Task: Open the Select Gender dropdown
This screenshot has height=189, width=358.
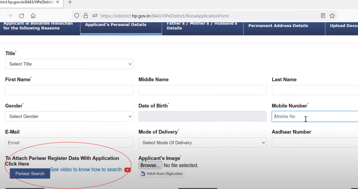Action: click(x=69, y=116)
